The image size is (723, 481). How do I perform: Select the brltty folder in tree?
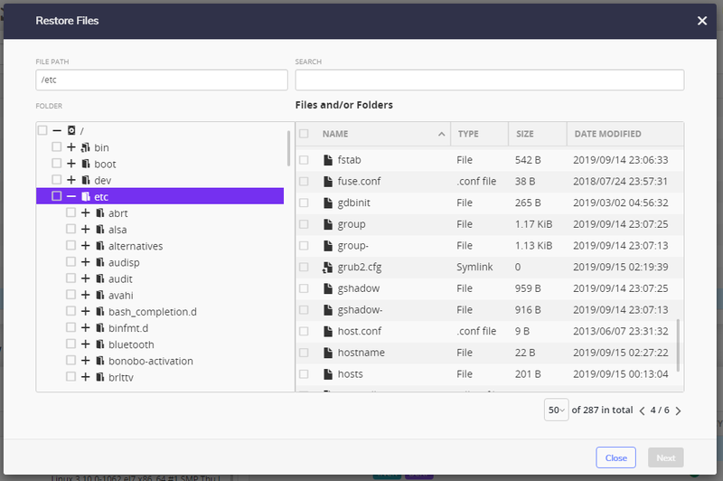click(121, 377)
